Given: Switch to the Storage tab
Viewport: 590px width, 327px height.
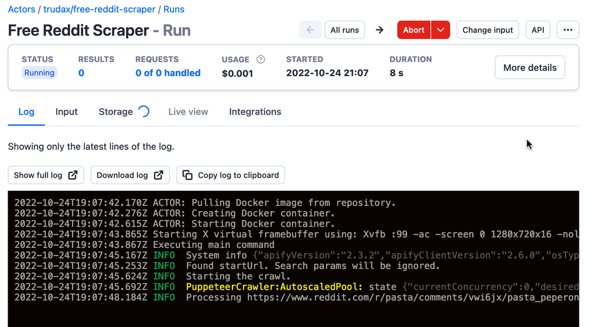Looking at the screenshot, I should 116,112.
